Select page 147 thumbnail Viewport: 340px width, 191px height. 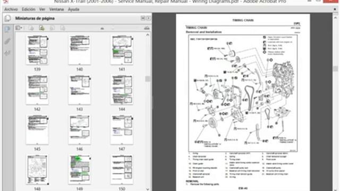(122, 129)
